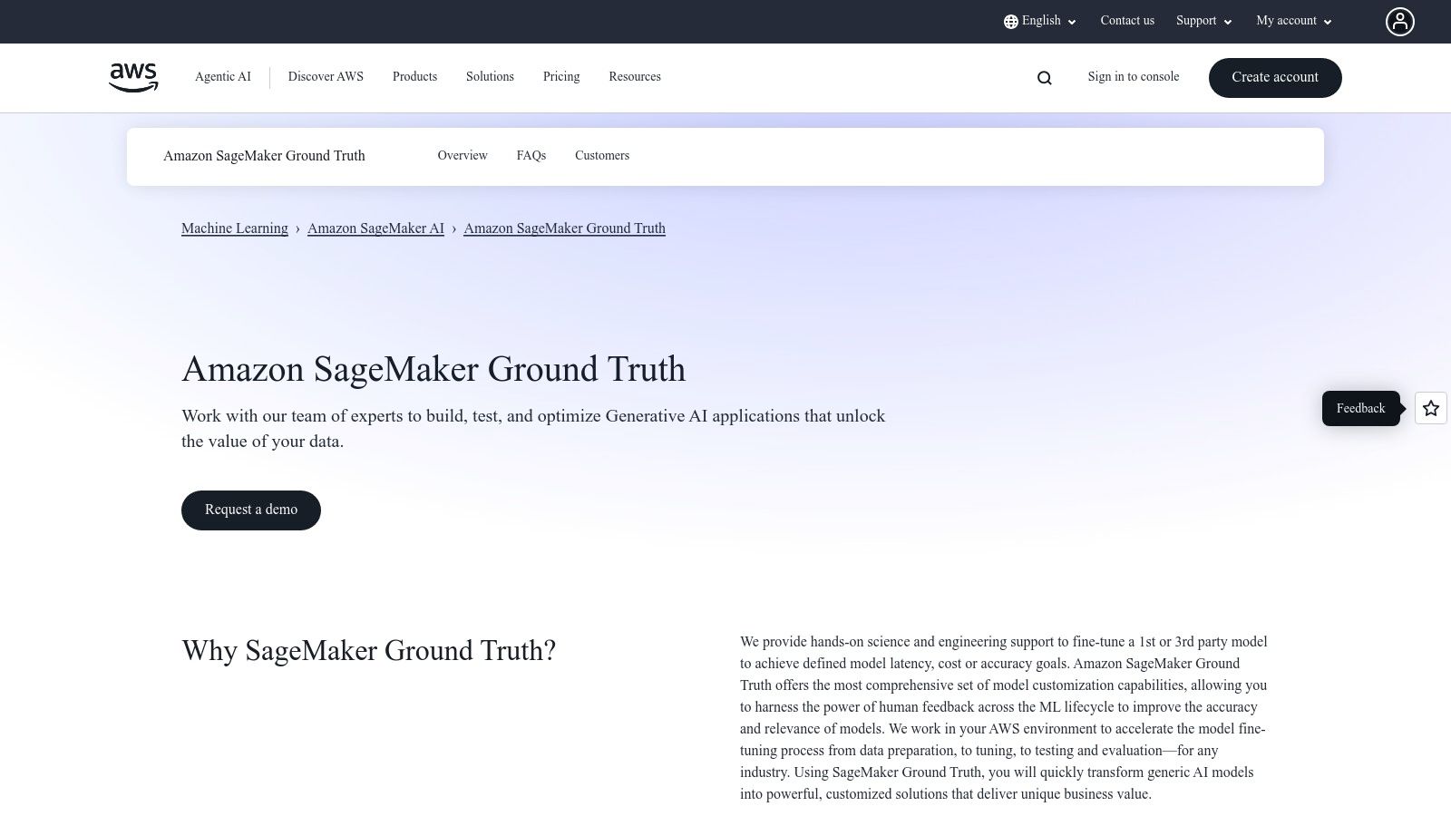This screenshot has width=1451, height=816.
Task: Click the paragraph starting We provide hands-on science
Action: click(x=1004, y=718)
